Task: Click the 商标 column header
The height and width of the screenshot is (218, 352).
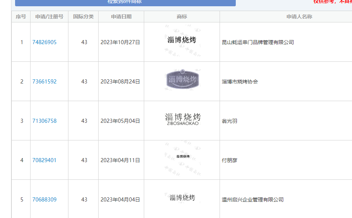Action: click(182, 17)
